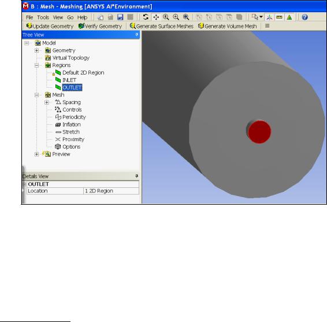Screen dimensions: 327x322
Task: Select the Rotate view tool
Action: (146, 17)
